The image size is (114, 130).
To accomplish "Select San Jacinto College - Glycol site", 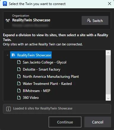I will (45, 62).
